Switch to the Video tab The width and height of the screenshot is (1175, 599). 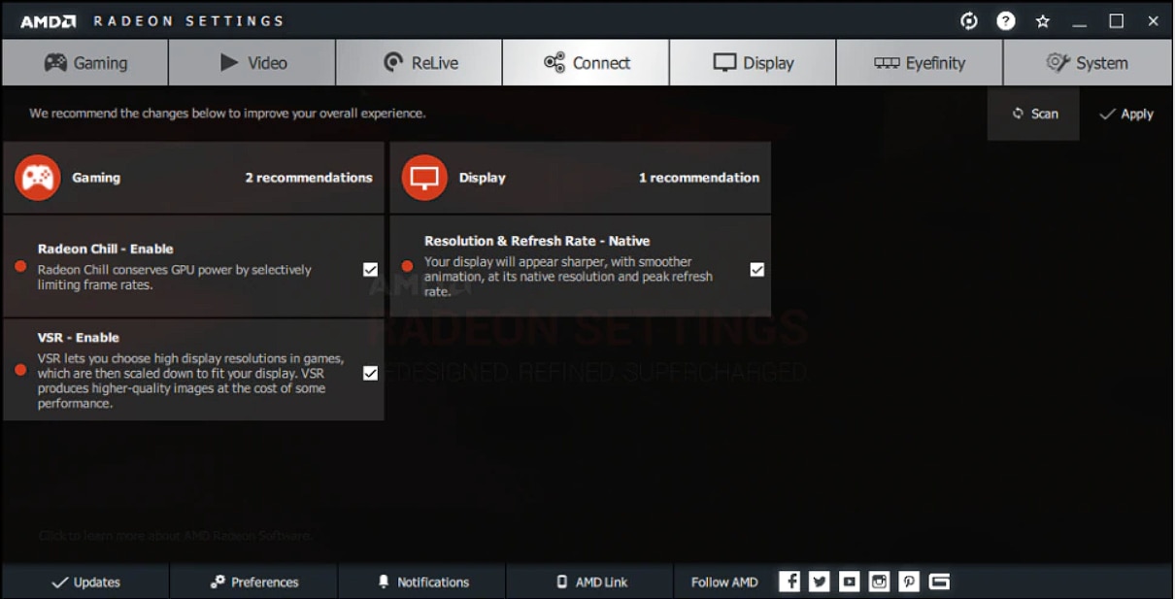[x=252, y=63]
